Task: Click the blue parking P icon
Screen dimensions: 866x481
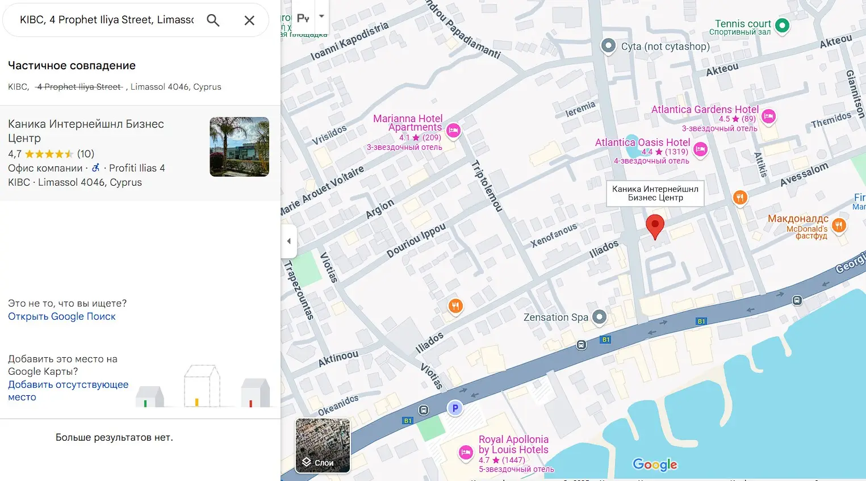Action: point(455,408)
